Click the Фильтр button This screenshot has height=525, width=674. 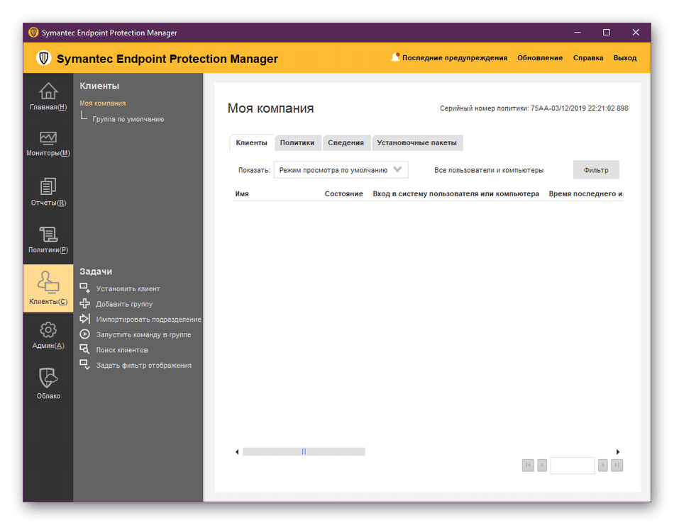pyautogui.click(x=596, y=169)
